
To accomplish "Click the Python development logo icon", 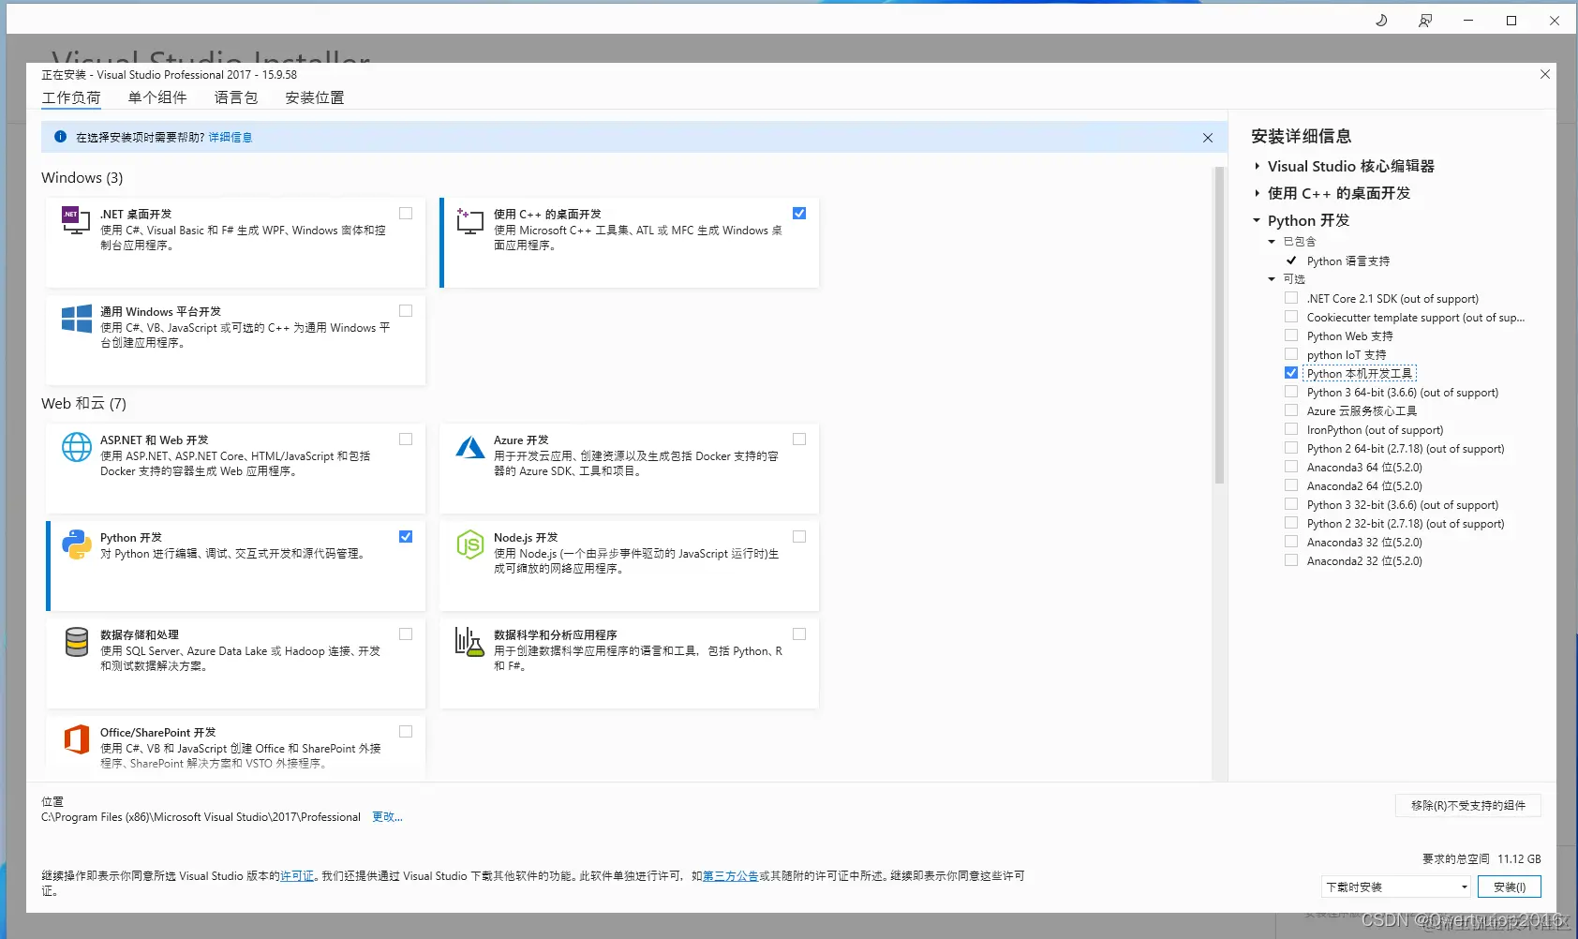I will (x=76, y=544).
